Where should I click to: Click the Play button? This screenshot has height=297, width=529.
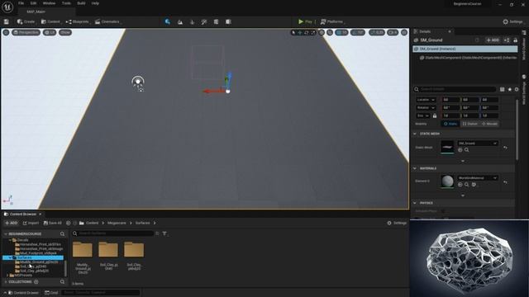(305, 21)
